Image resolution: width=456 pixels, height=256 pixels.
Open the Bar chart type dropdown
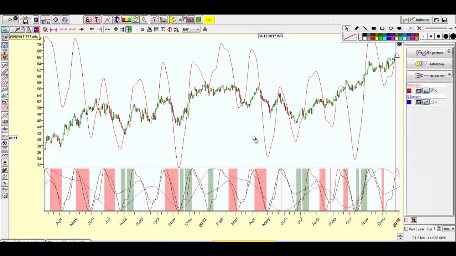pos(191,29)
